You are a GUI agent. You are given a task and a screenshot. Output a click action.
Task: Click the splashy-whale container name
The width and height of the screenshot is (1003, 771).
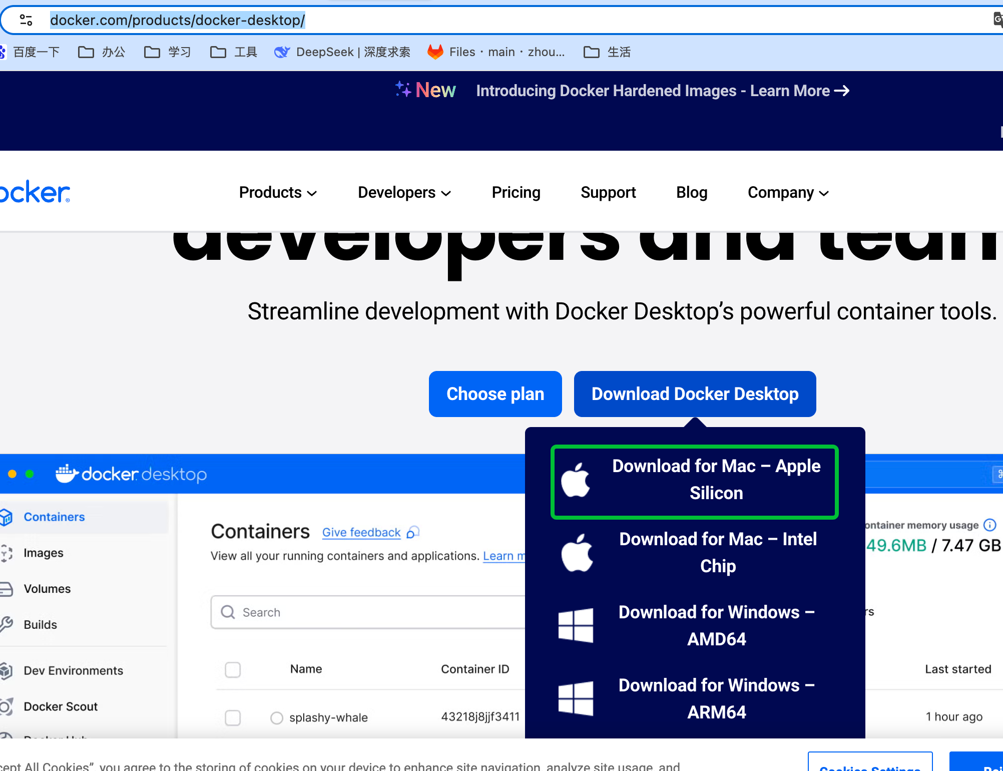click(x=328, y=717)
